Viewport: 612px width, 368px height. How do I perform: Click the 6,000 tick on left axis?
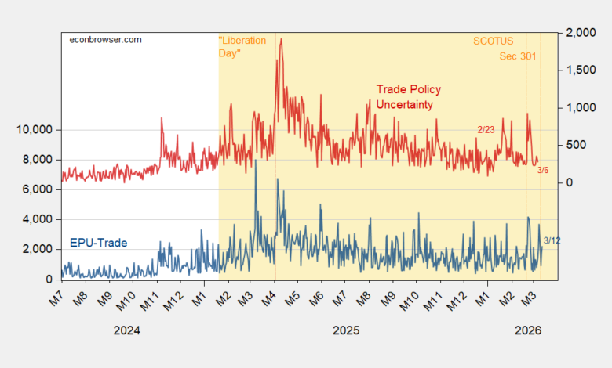coord(37,189)
